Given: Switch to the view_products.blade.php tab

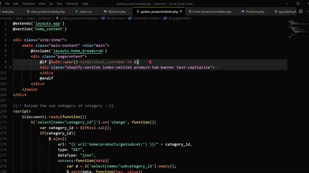Looking at the screenshot, I should tap(48, 12).
